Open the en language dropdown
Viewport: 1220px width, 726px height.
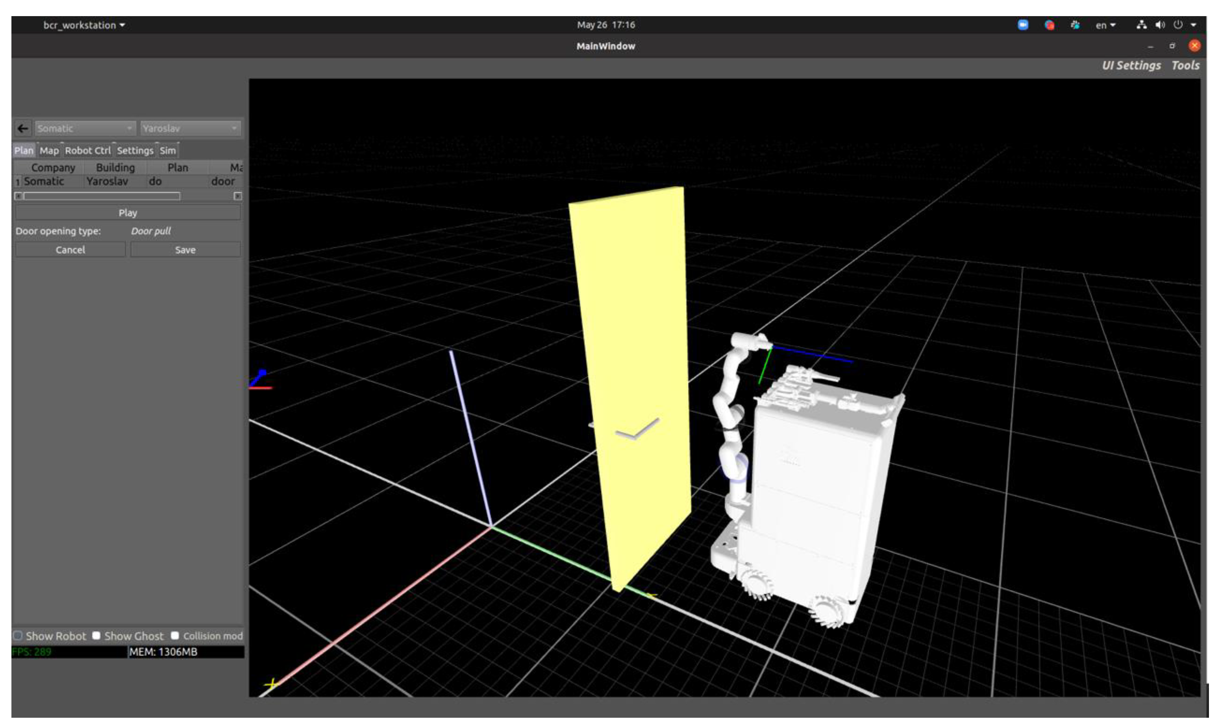(x=1105, y=26)
